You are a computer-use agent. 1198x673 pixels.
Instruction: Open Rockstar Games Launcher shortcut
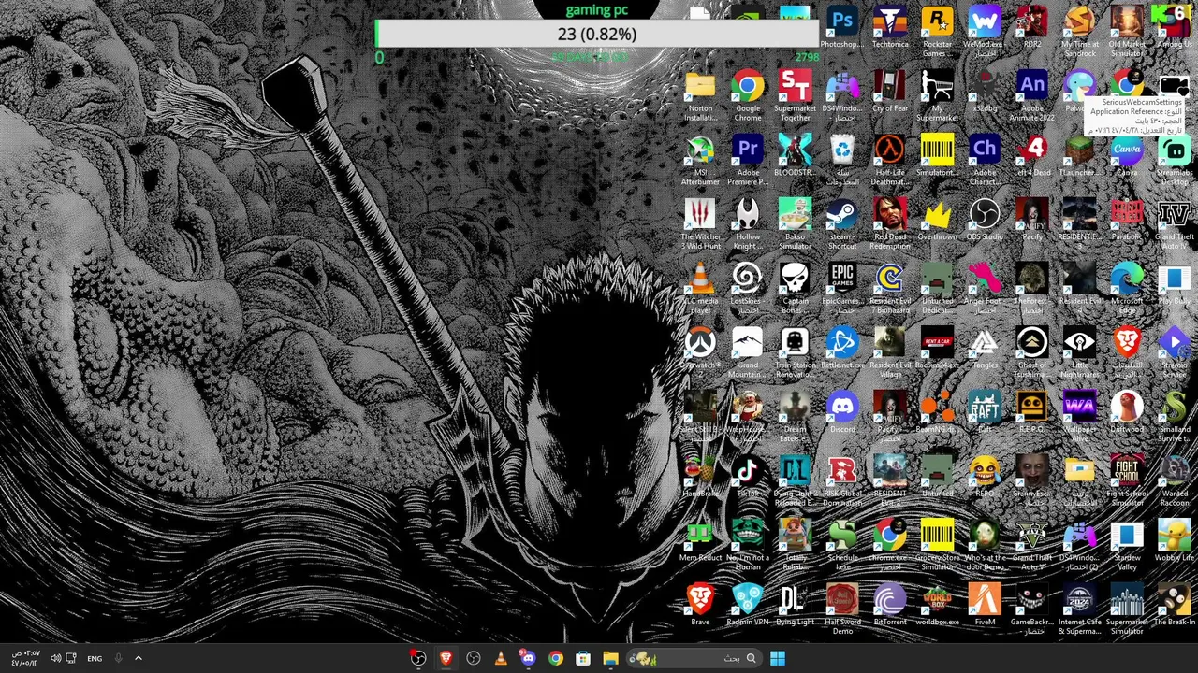tap(937, 33)
